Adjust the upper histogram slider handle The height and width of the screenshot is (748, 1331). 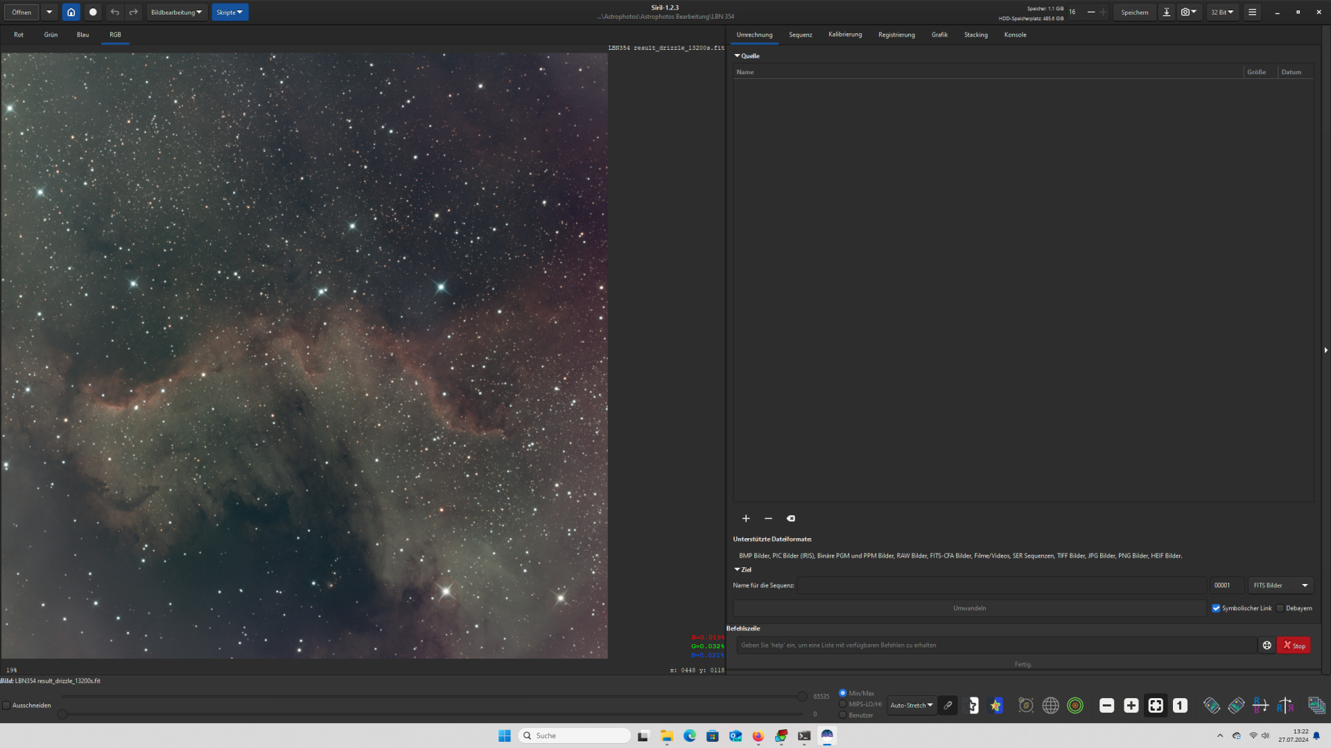coord(802,696)
